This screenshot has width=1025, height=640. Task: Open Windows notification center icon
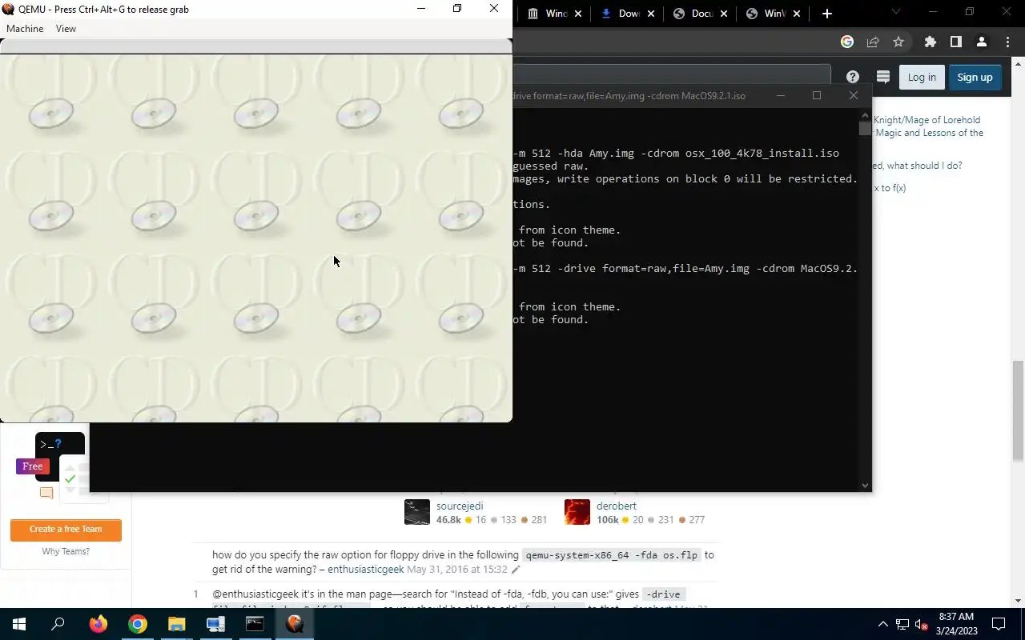(x=999, y=624)
